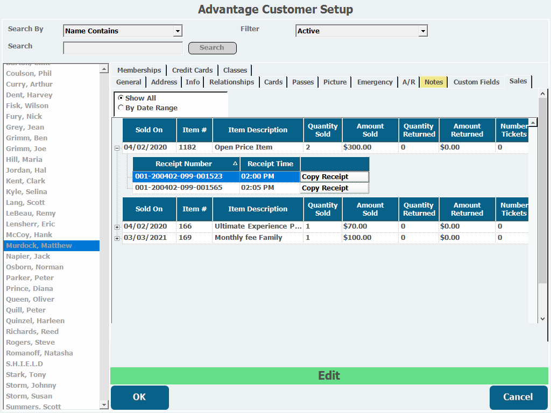Screen dimensions: 551x413
Task: Collapse the 04/02/2020 Open Price Item row
Action: click(x=117, y=148)
